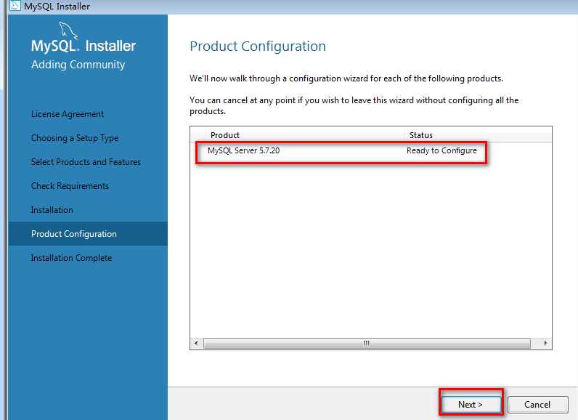
Task: Click the Product Configuration heading
Action: [258, 47]
